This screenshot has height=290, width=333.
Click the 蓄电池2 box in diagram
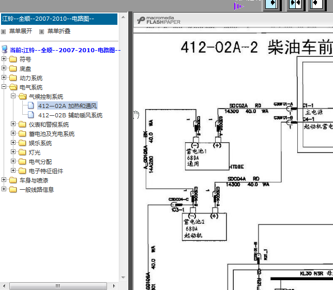click(204, 227)
